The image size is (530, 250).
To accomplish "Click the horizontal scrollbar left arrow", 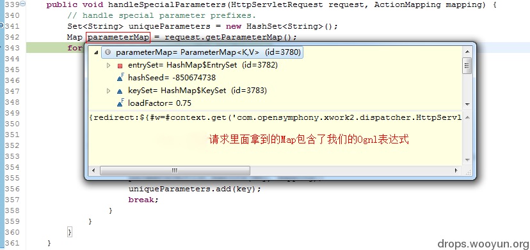I will pyautogui.click(x=93, y=170).
